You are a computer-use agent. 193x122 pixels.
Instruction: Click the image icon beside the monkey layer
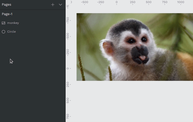click(x=3, y=23)
